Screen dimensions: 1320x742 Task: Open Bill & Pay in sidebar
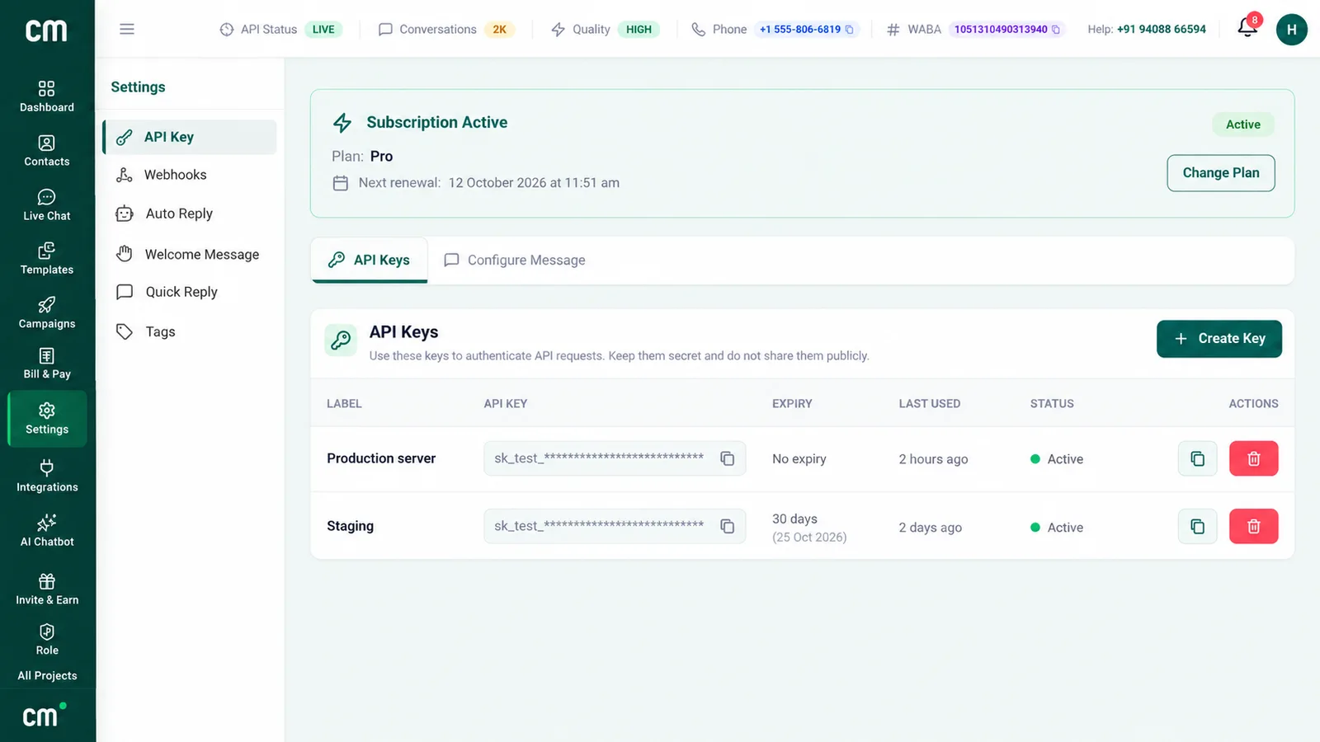[x=47, y=364]
